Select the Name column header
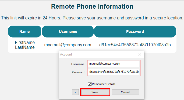This screenshot has width=184, height=100. pyautogui.click(x=24, y=32)
